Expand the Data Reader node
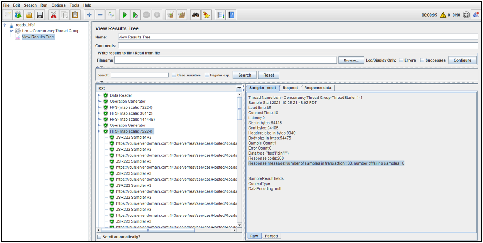 coord(99,95)
